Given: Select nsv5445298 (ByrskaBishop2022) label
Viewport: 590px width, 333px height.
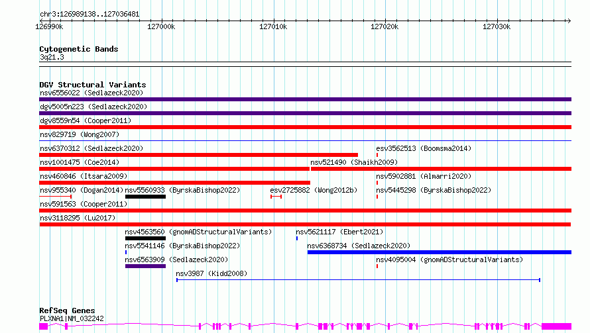Looking at the screenshot, I should 434,190.
